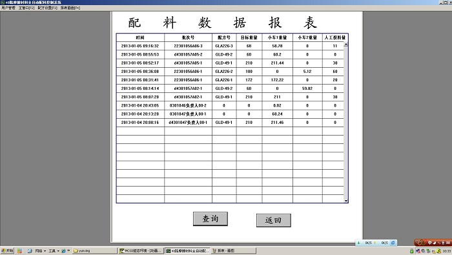Select the row timestamped 2013-01-04 20:13:20
Image resolution: width=452 pixels, height=255 pixels.
[230, 114]
